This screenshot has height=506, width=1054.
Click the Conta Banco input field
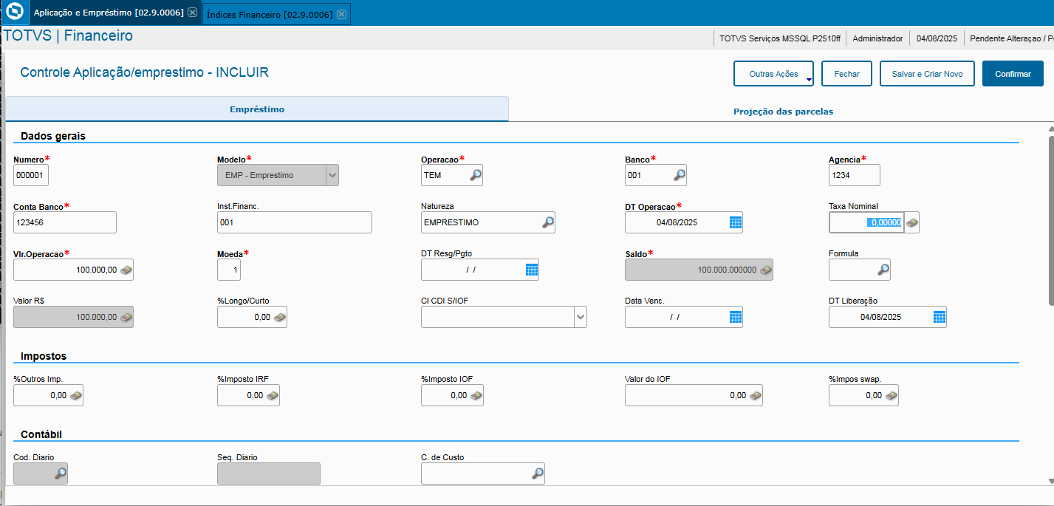click(x=65, y=222)
